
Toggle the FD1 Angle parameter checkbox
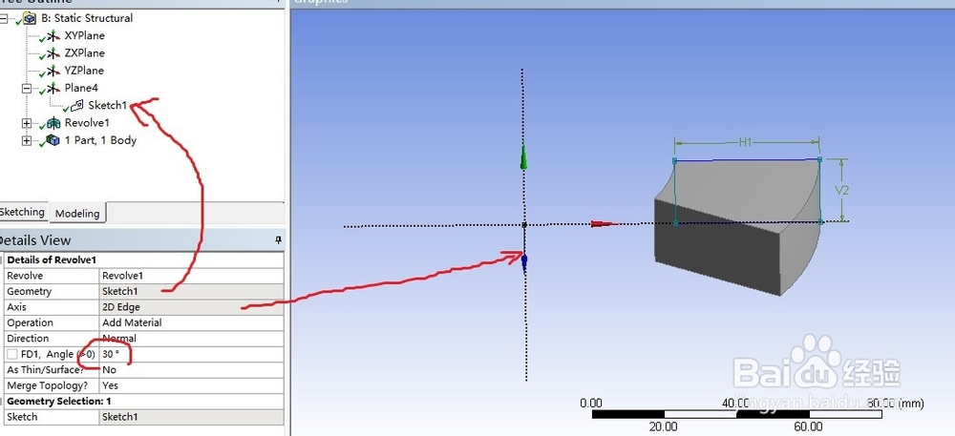[x=12, y=355]
